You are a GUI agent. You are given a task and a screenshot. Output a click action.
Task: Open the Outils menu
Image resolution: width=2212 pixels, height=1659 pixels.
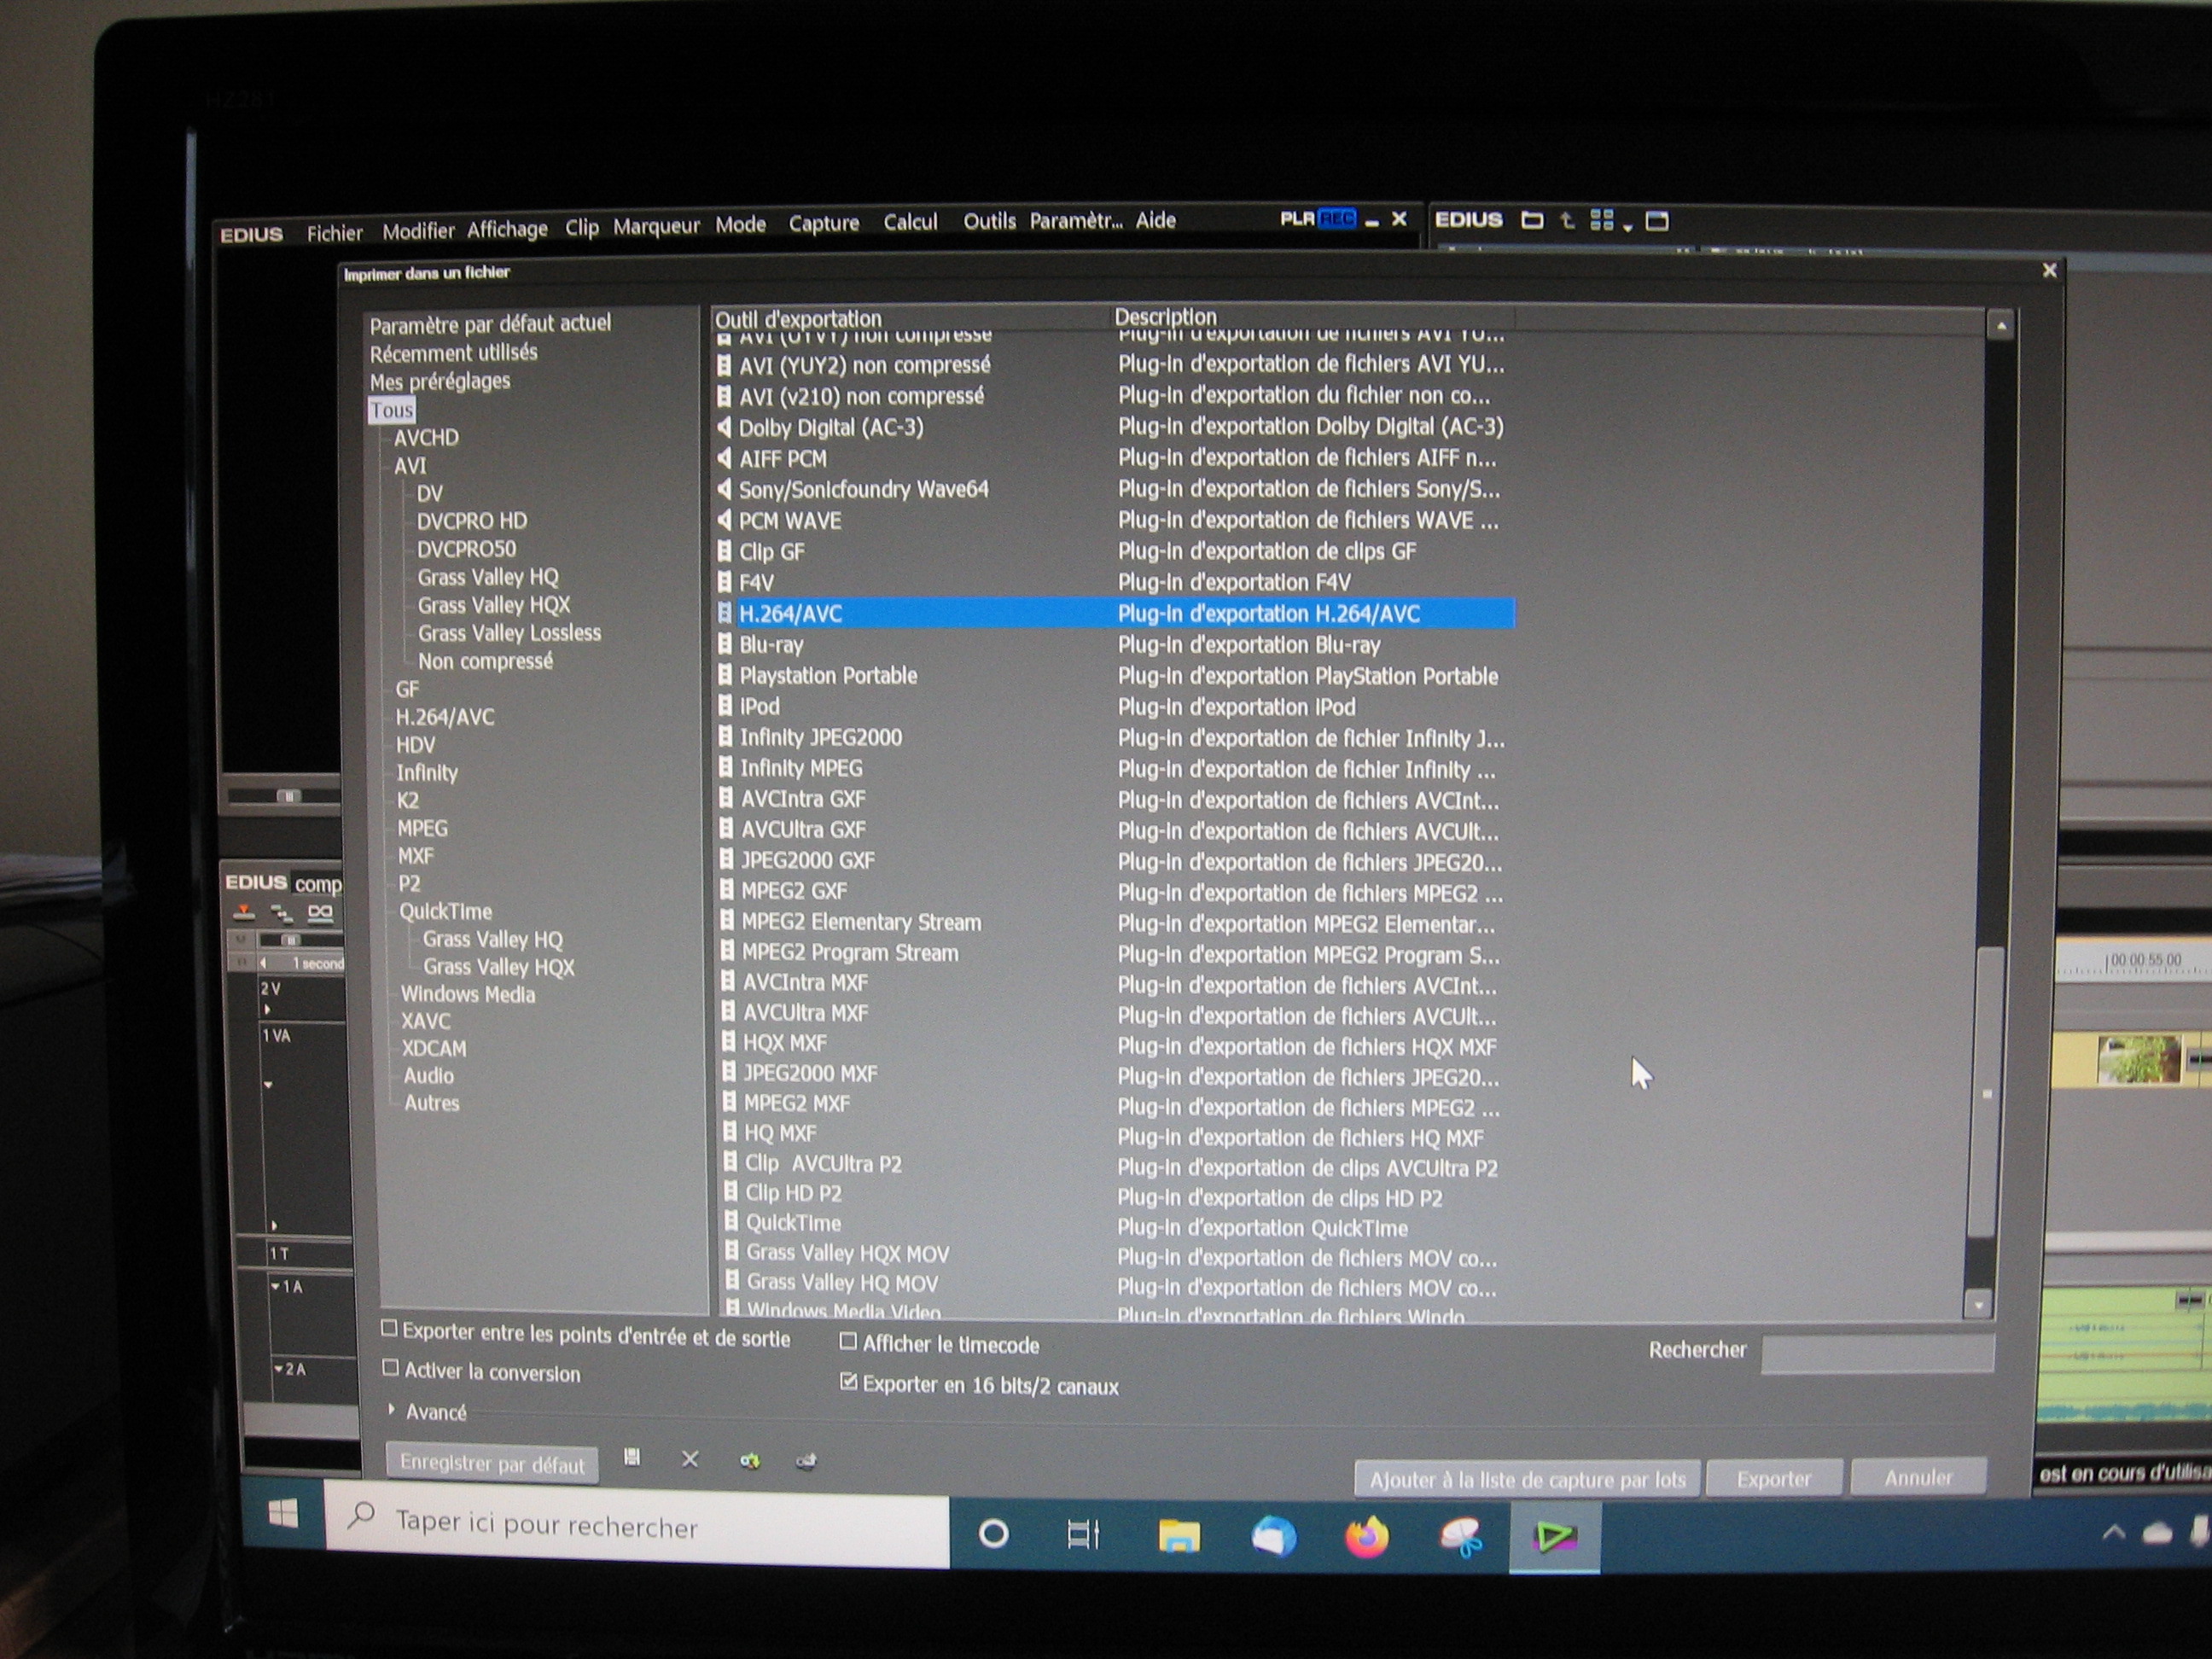(989, 221)
